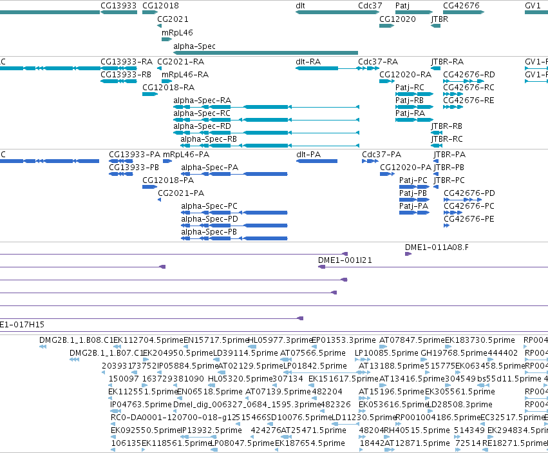Image resolution: width=548 pixels, height=453 pixels.
Task: Select the AT07847.5prime EST label
Action: coord(412,340)
